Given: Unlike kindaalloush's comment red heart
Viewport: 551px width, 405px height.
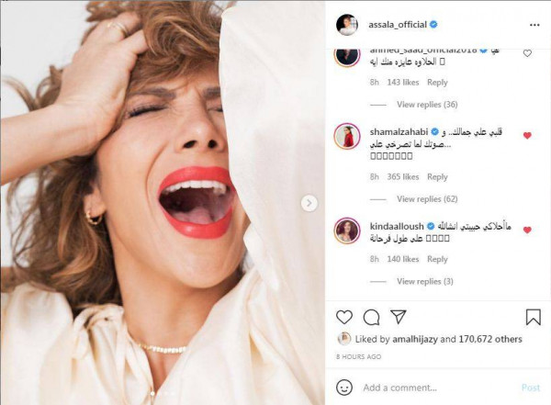Looking at the screenshot, I should point(527,230).
